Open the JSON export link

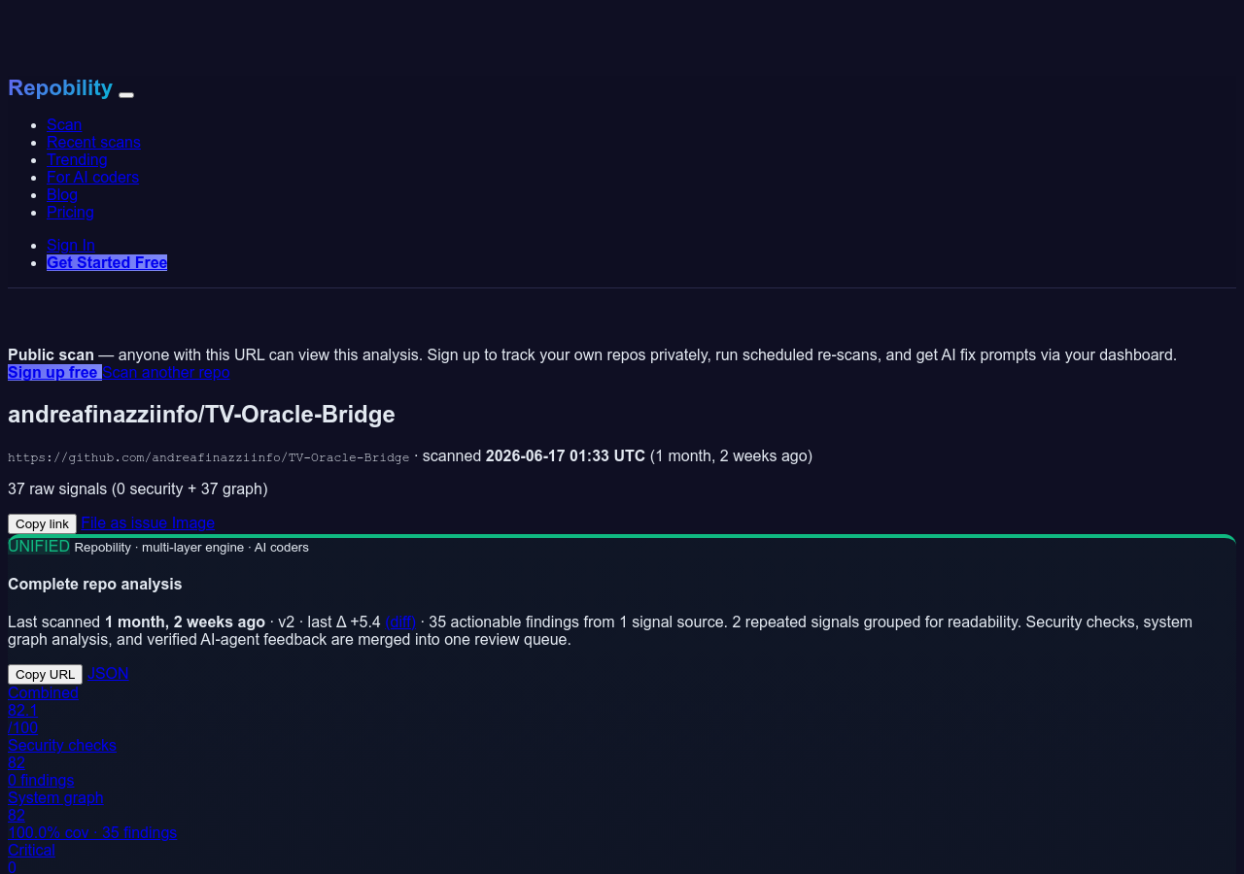[108, 673]
